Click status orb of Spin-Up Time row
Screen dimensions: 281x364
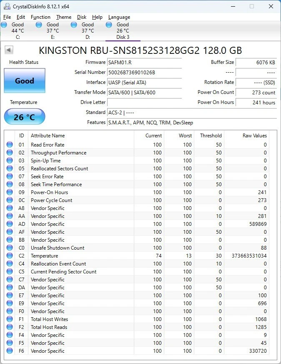[x=10, y=160]
